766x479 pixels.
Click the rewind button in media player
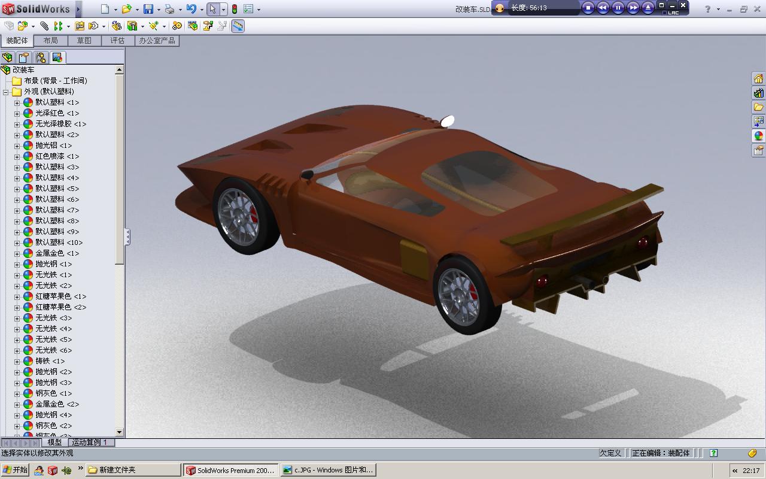point(603,8)
